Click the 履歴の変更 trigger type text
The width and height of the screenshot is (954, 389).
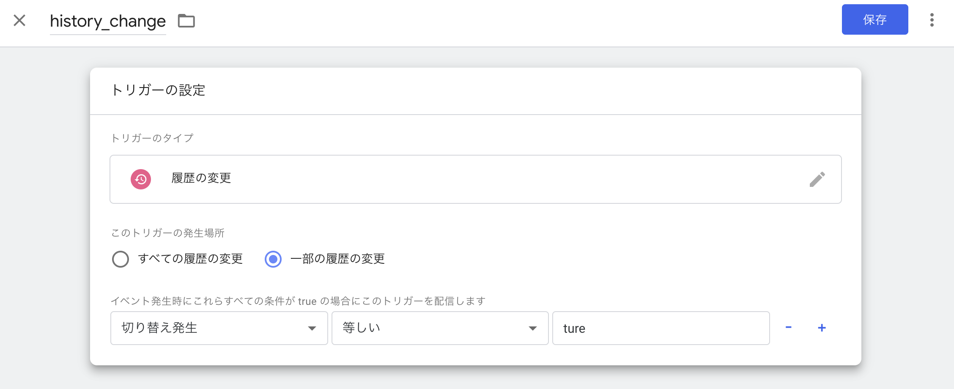201,178
